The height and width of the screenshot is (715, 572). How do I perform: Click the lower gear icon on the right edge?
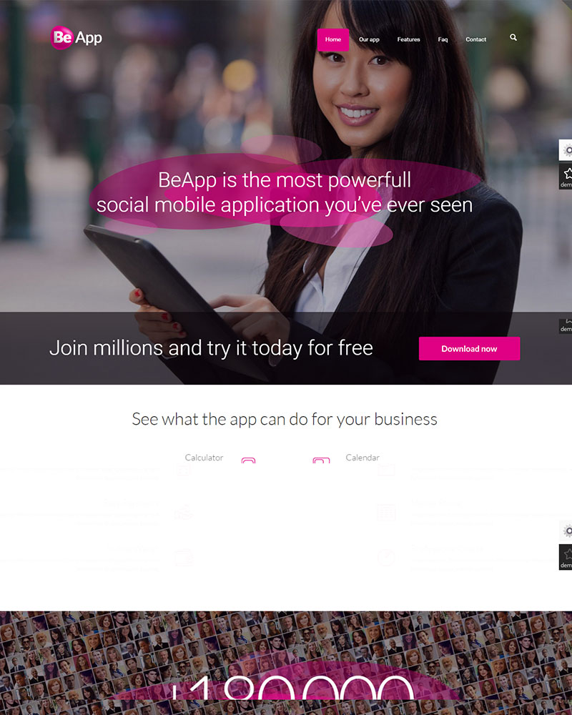point(566,531)
